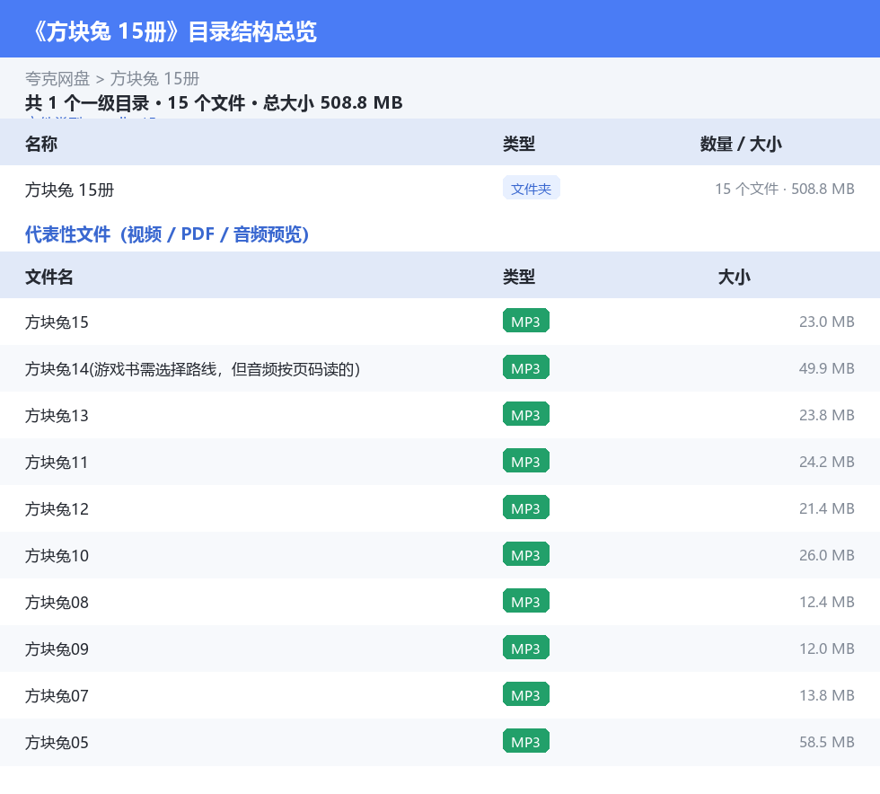Open the 方块兔 15册 folder row name
Image resolution: width=880 pixels, height=794 pixels.
pos(70,190)
